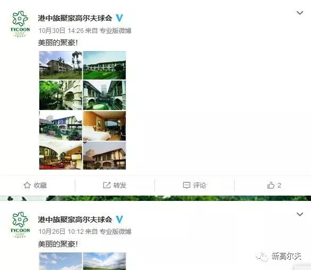Image resolution: width=311 pixels, height=270 pixels.
Task: Open 港中旅聚豪高尔夫球会 profile from second post
Action: tap(75, 220)
